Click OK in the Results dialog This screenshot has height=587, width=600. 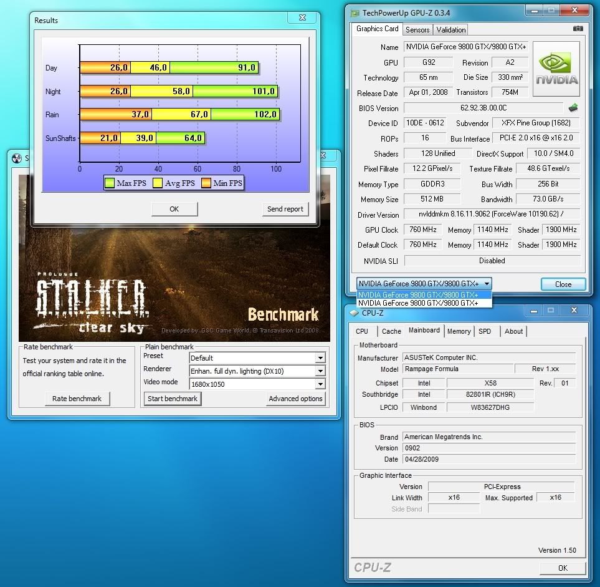click(174, 209)
